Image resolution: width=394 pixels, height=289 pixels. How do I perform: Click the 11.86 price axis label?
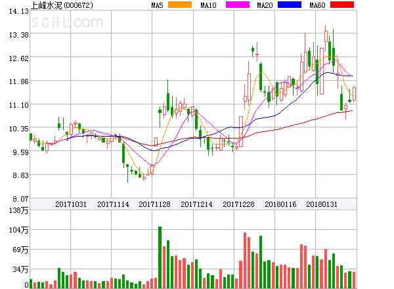coord(19,81)
